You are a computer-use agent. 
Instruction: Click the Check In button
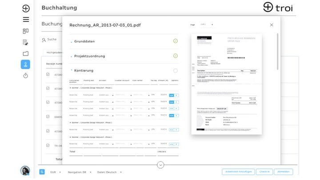(264, 172)
